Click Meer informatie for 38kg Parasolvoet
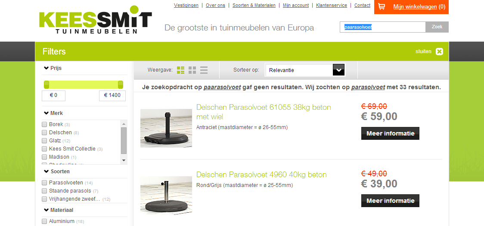This screenshot has width=484, height=226. [x=390, y=133]
